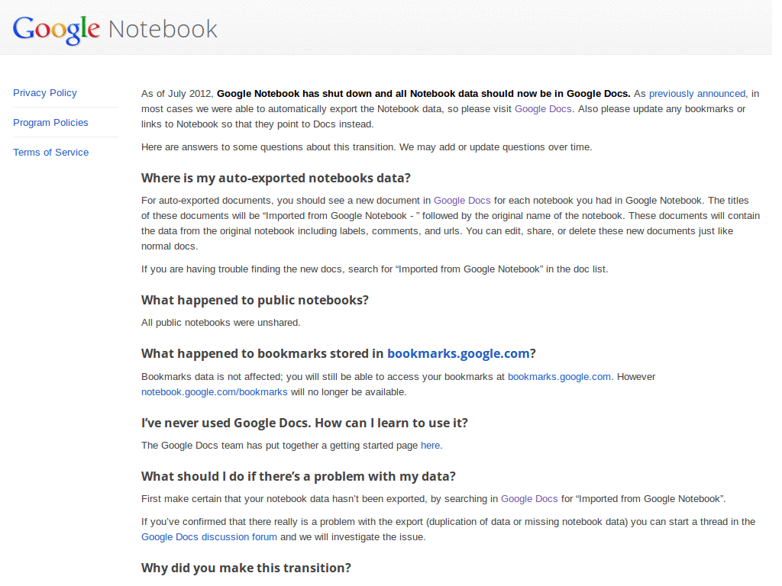Open Google Docs link in data problem section
This screenshot has width=782, height=586.
[529, 499]
